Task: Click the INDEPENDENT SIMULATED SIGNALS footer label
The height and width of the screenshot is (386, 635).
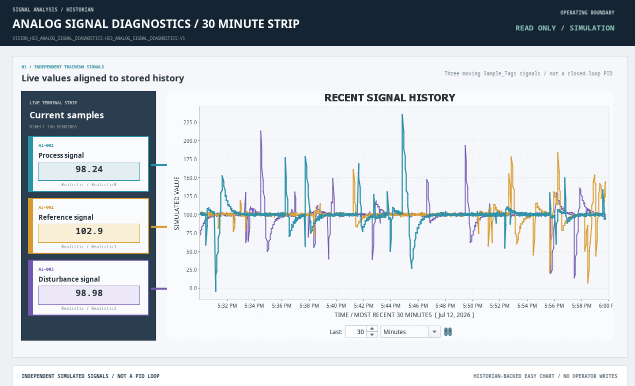Action: click(90, 376)
